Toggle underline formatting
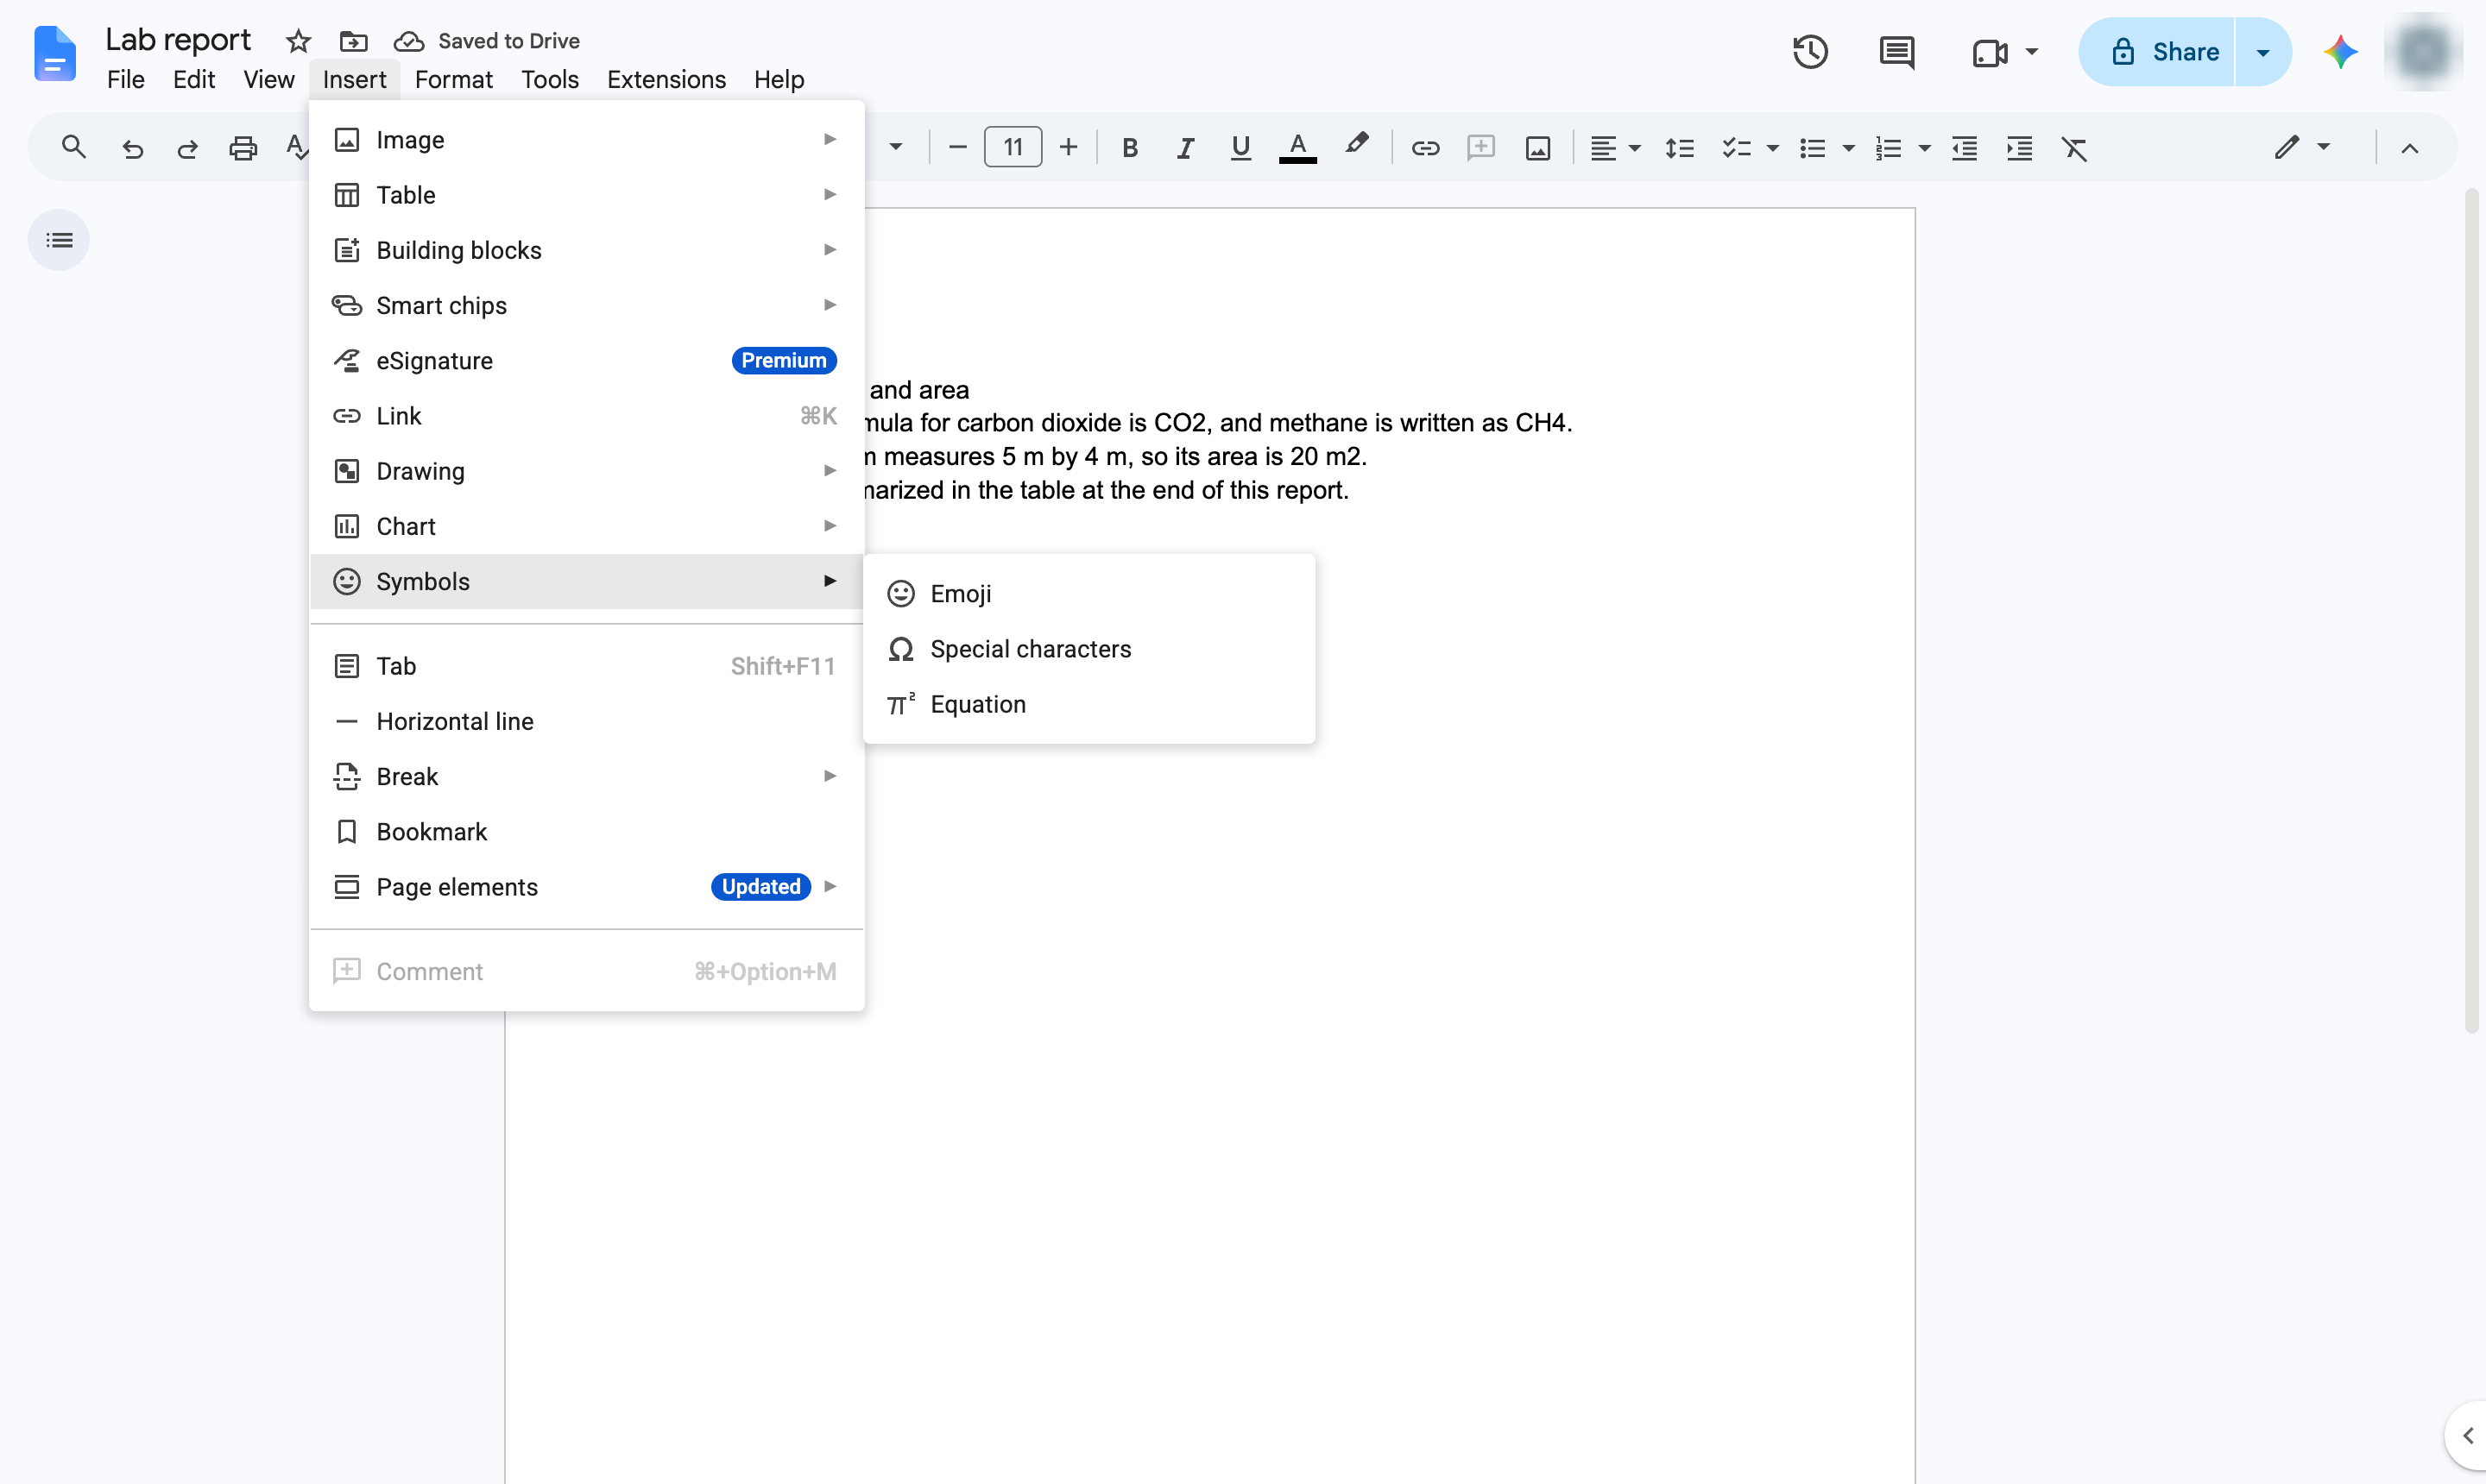The height and width of the screenshot is (1484, 2486). pos(1240,148)
